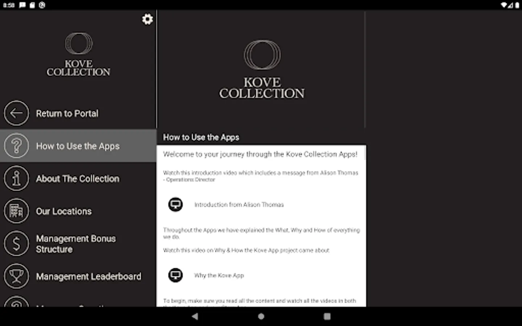This screenshot has width=522, height=326.
Task: Click 'Throughout the Apps we have explained' paragraph
Action: point(261,233)
